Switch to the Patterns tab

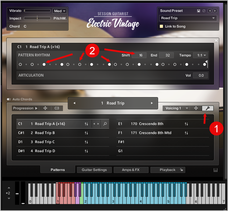pyautogui.click(x=58, y=170)
